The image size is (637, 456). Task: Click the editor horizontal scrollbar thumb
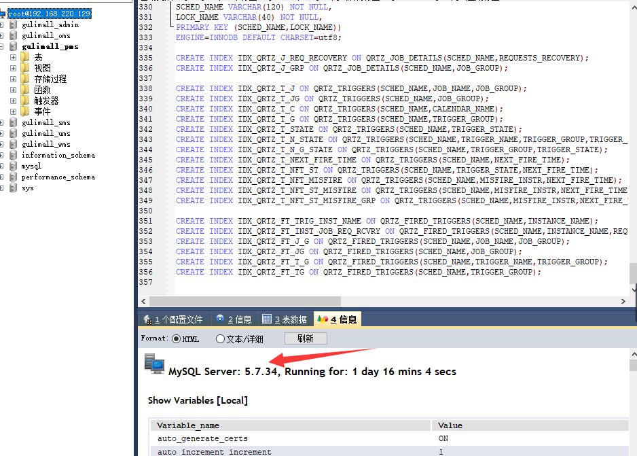coord(245,301)
